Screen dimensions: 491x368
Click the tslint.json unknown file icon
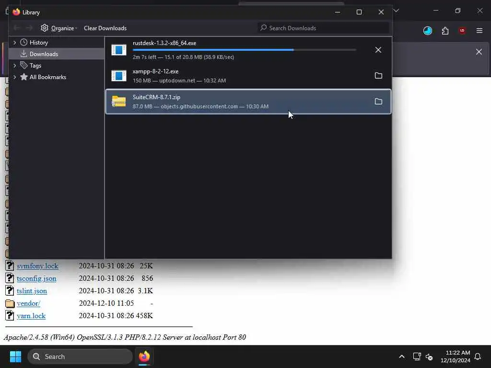pyautogui.click(x=10, y=290)
